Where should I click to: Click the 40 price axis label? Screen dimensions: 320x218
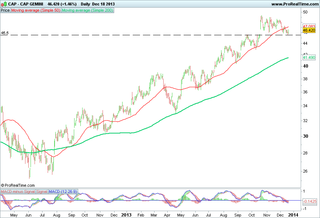point(305,66)
